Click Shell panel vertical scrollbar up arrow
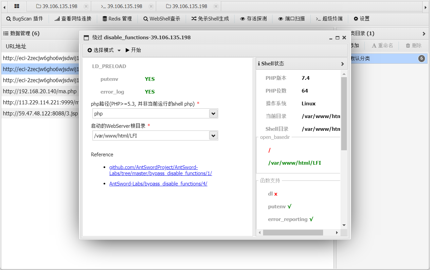The height and width of the screenshot is (270, 430). pos(344,73)
